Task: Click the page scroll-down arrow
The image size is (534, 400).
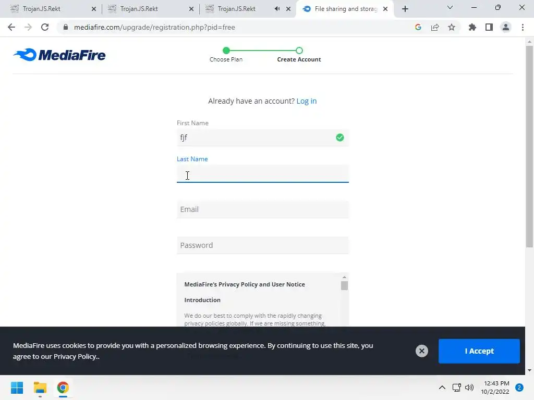Action: [529, 370]
